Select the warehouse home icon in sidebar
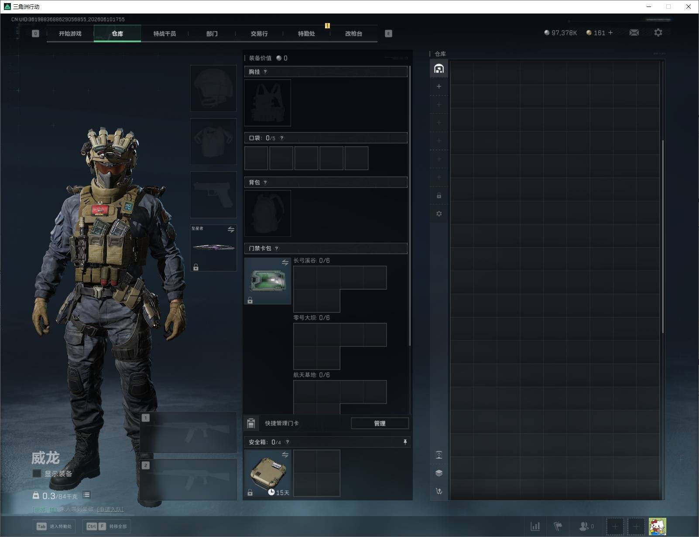Viewport: 699px width, 537px height. pyautogui.click(x=439, y=68)
